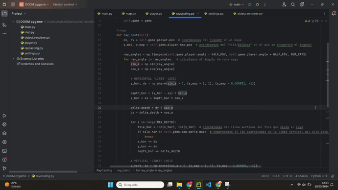Open player.py in project tree
Viewport: 338px width, 190px height.
click(x=29, y=43)
